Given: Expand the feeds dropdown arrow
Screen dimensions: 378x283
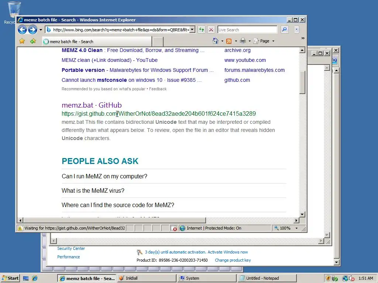Looking at the screenshot, I should 236,41.
